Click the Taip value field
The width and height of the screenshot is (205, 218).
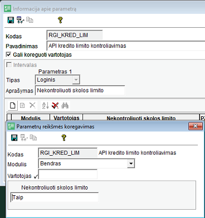(x=55, y=197)
